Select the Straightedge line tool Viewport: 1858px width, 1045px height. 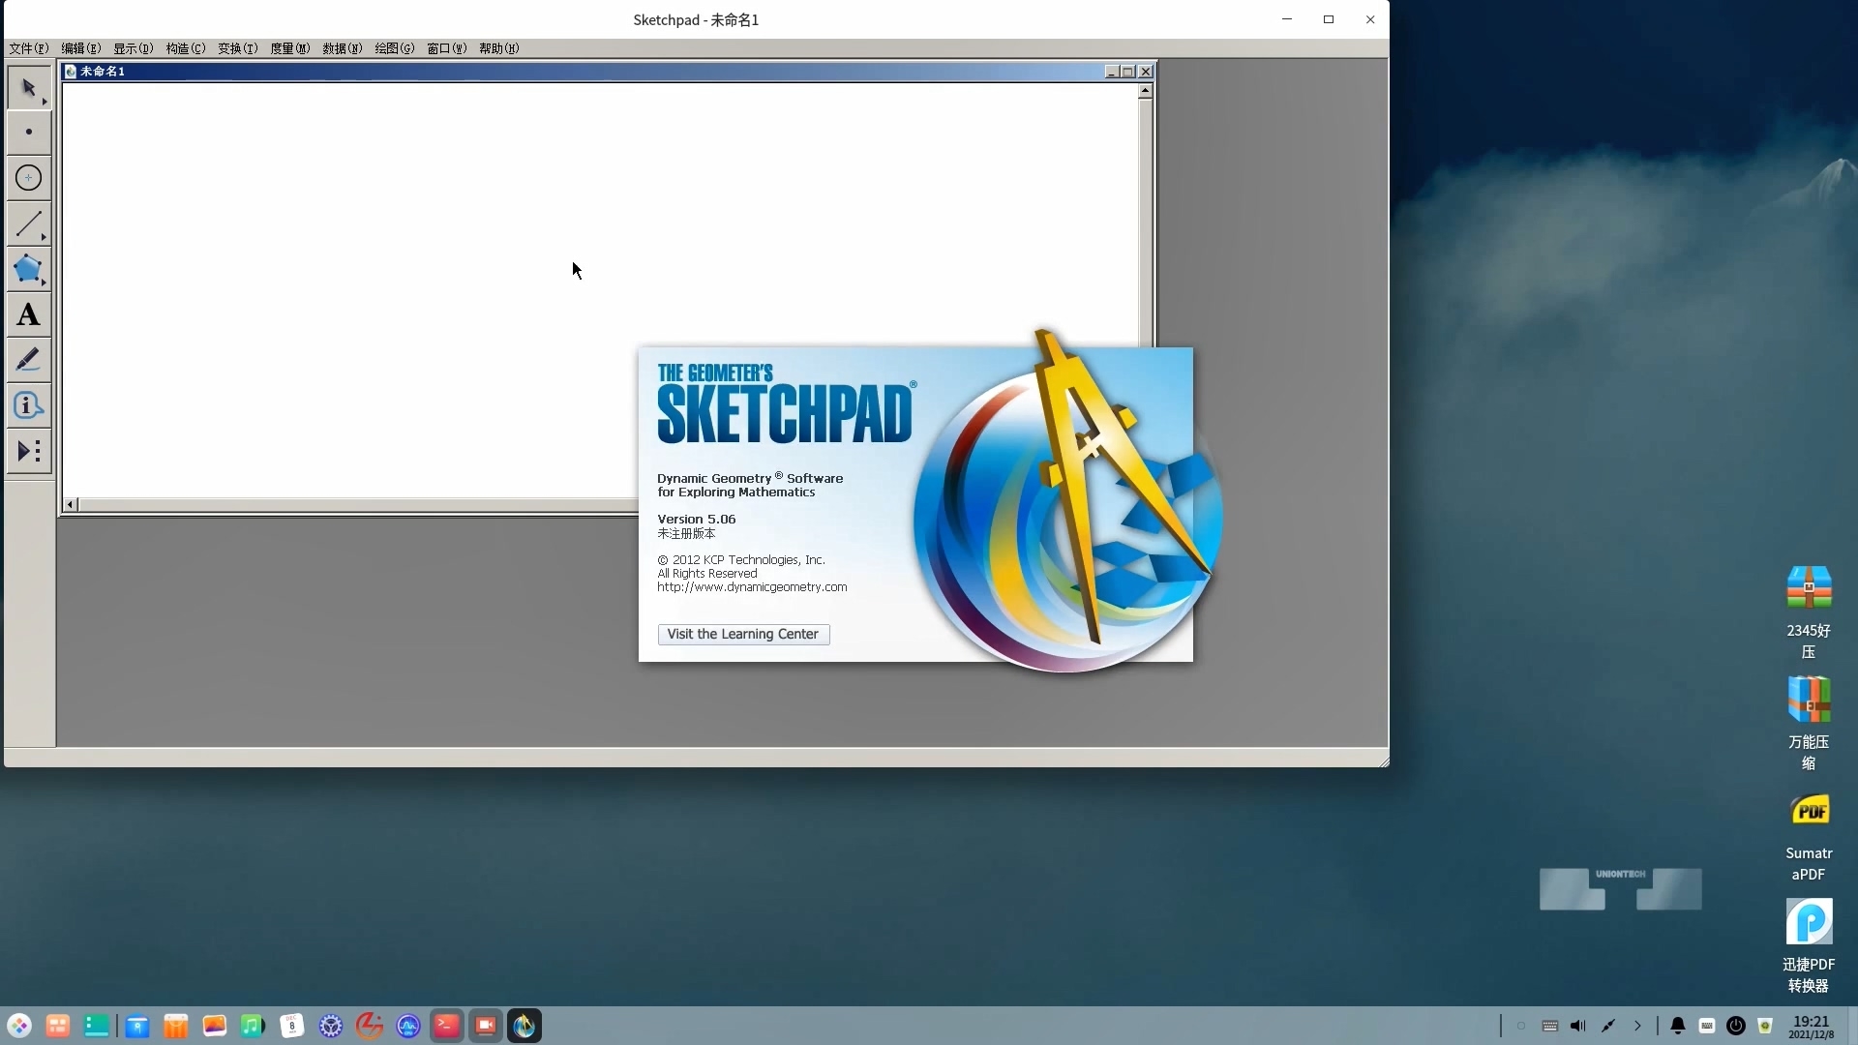point(29,224)
